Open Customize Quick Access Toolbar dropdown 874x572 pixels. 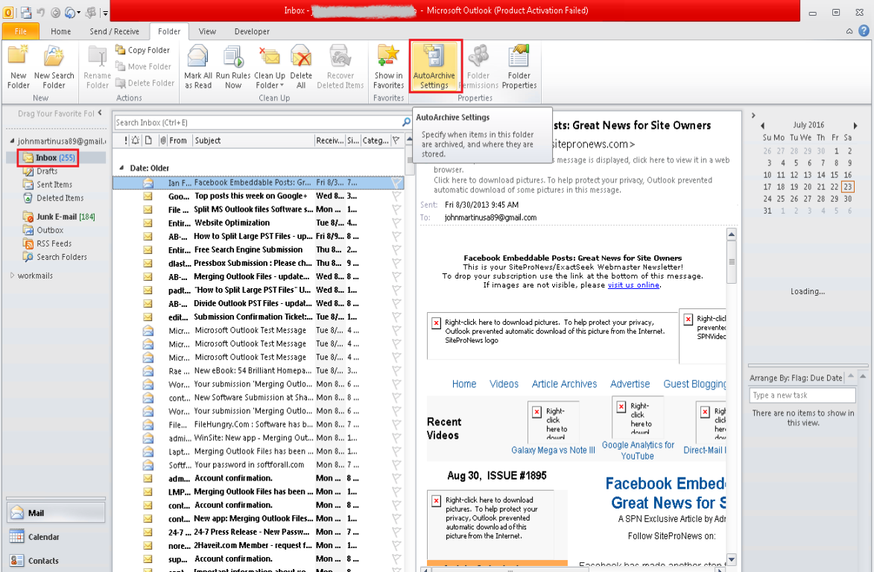click(x=105, y=12)
